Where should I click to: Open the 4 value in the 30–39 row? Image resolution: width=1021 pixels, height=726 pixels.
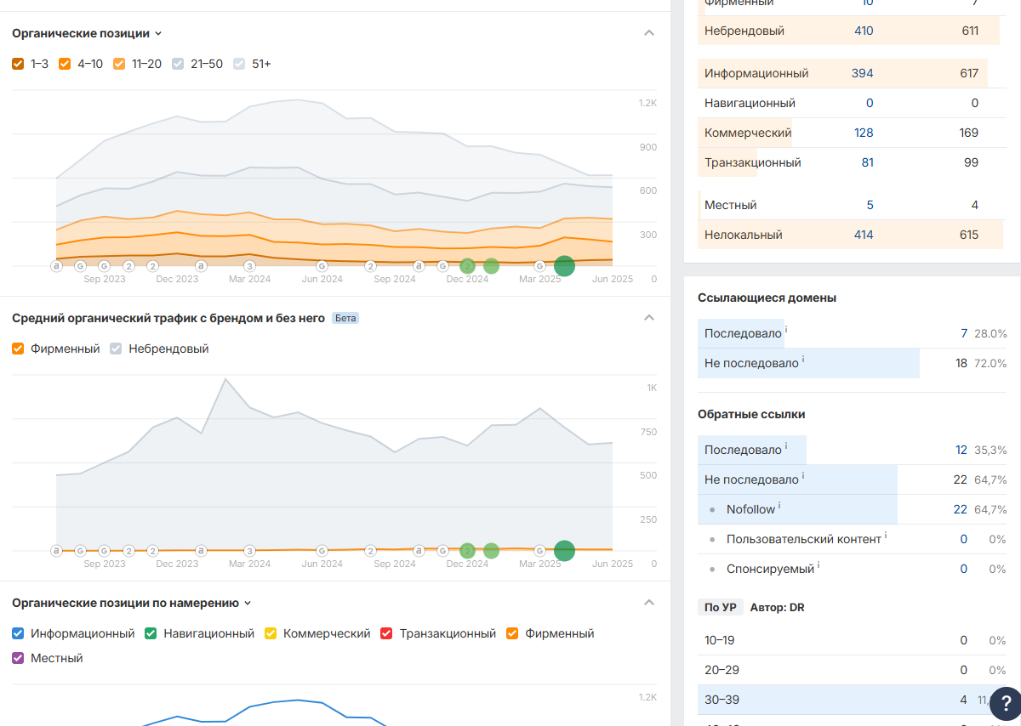964,700
